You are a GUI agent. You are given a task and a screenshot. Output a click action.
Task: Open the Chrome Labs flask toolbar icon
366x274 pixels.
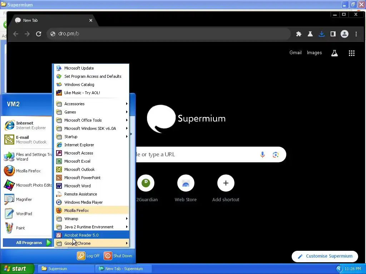[x=310, y=34]
